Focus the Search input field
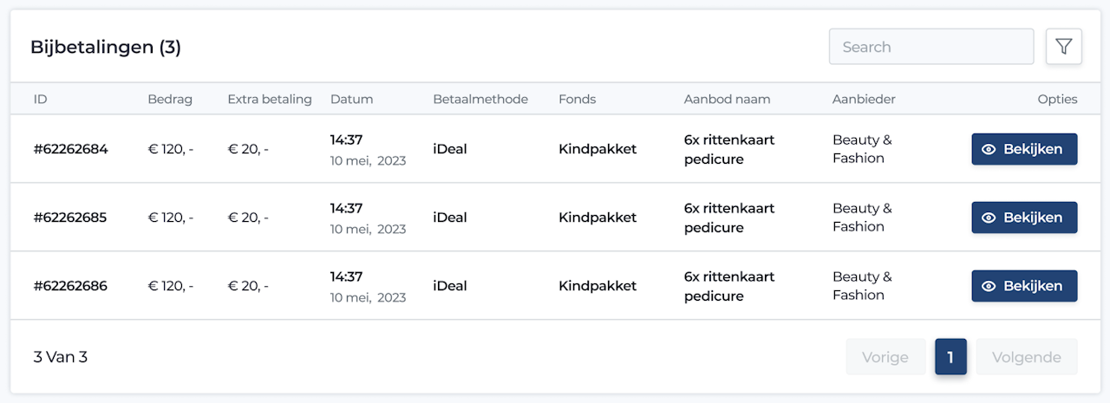The image size is (1110, 403). [931, 47]
